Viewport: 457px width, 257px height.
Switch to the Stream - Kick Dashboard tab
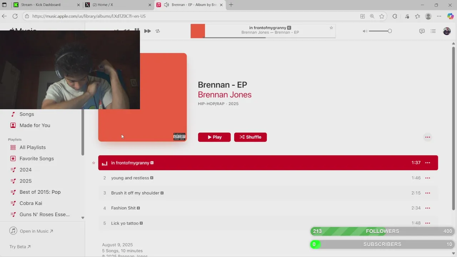46,5
